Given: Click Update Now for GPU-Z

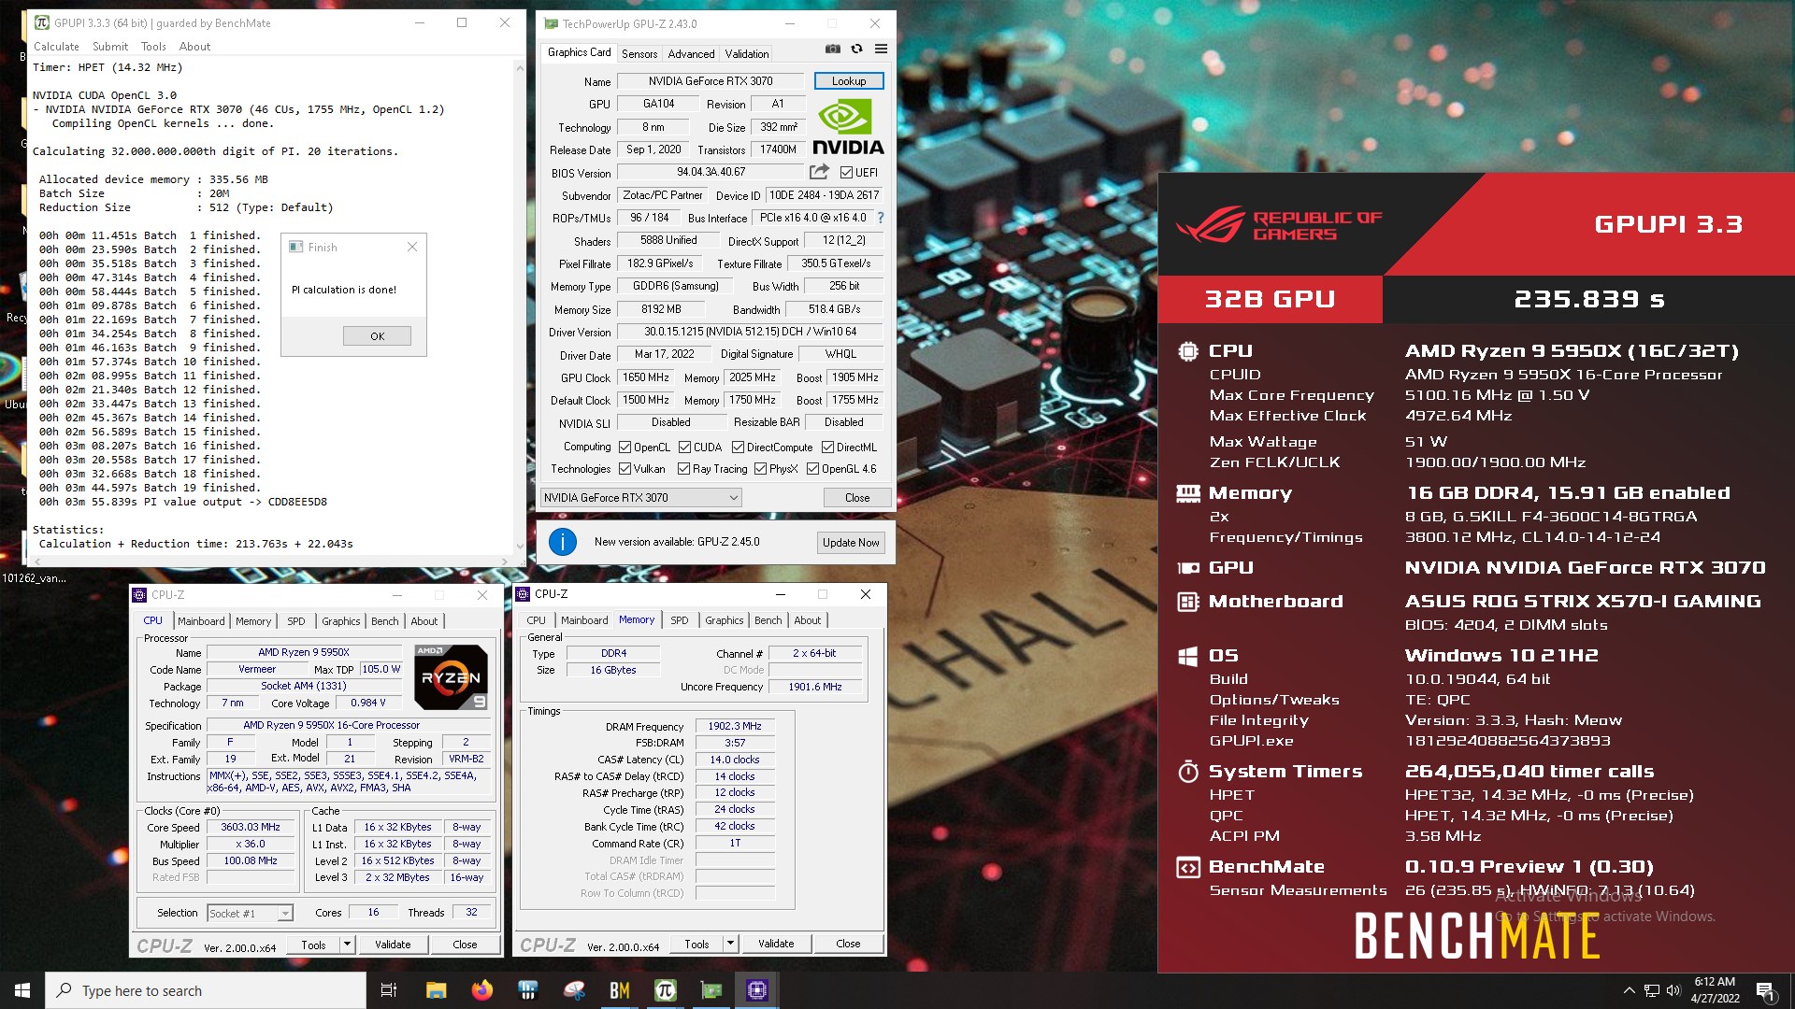Looking at the screenshot, I should coord(851,543).
